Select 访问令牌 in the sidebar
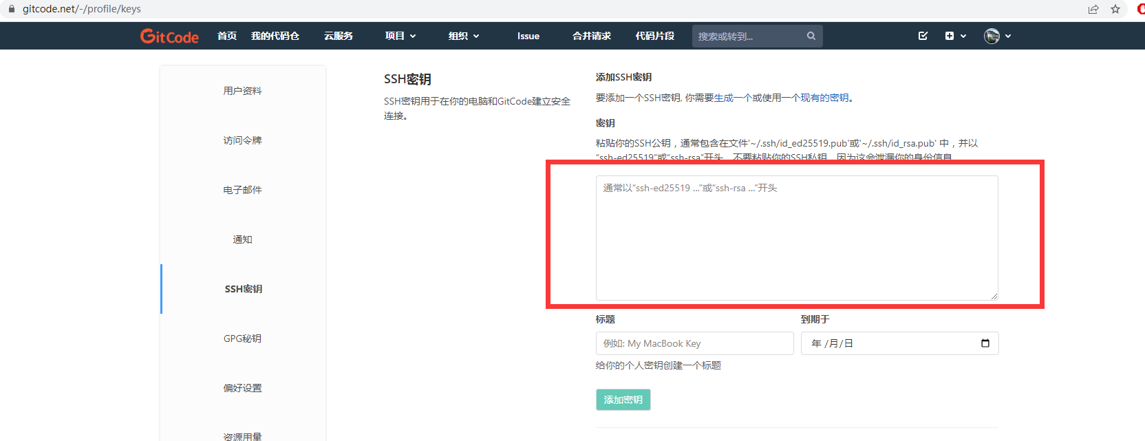1145x441 pixels. (x=242, y=140)
